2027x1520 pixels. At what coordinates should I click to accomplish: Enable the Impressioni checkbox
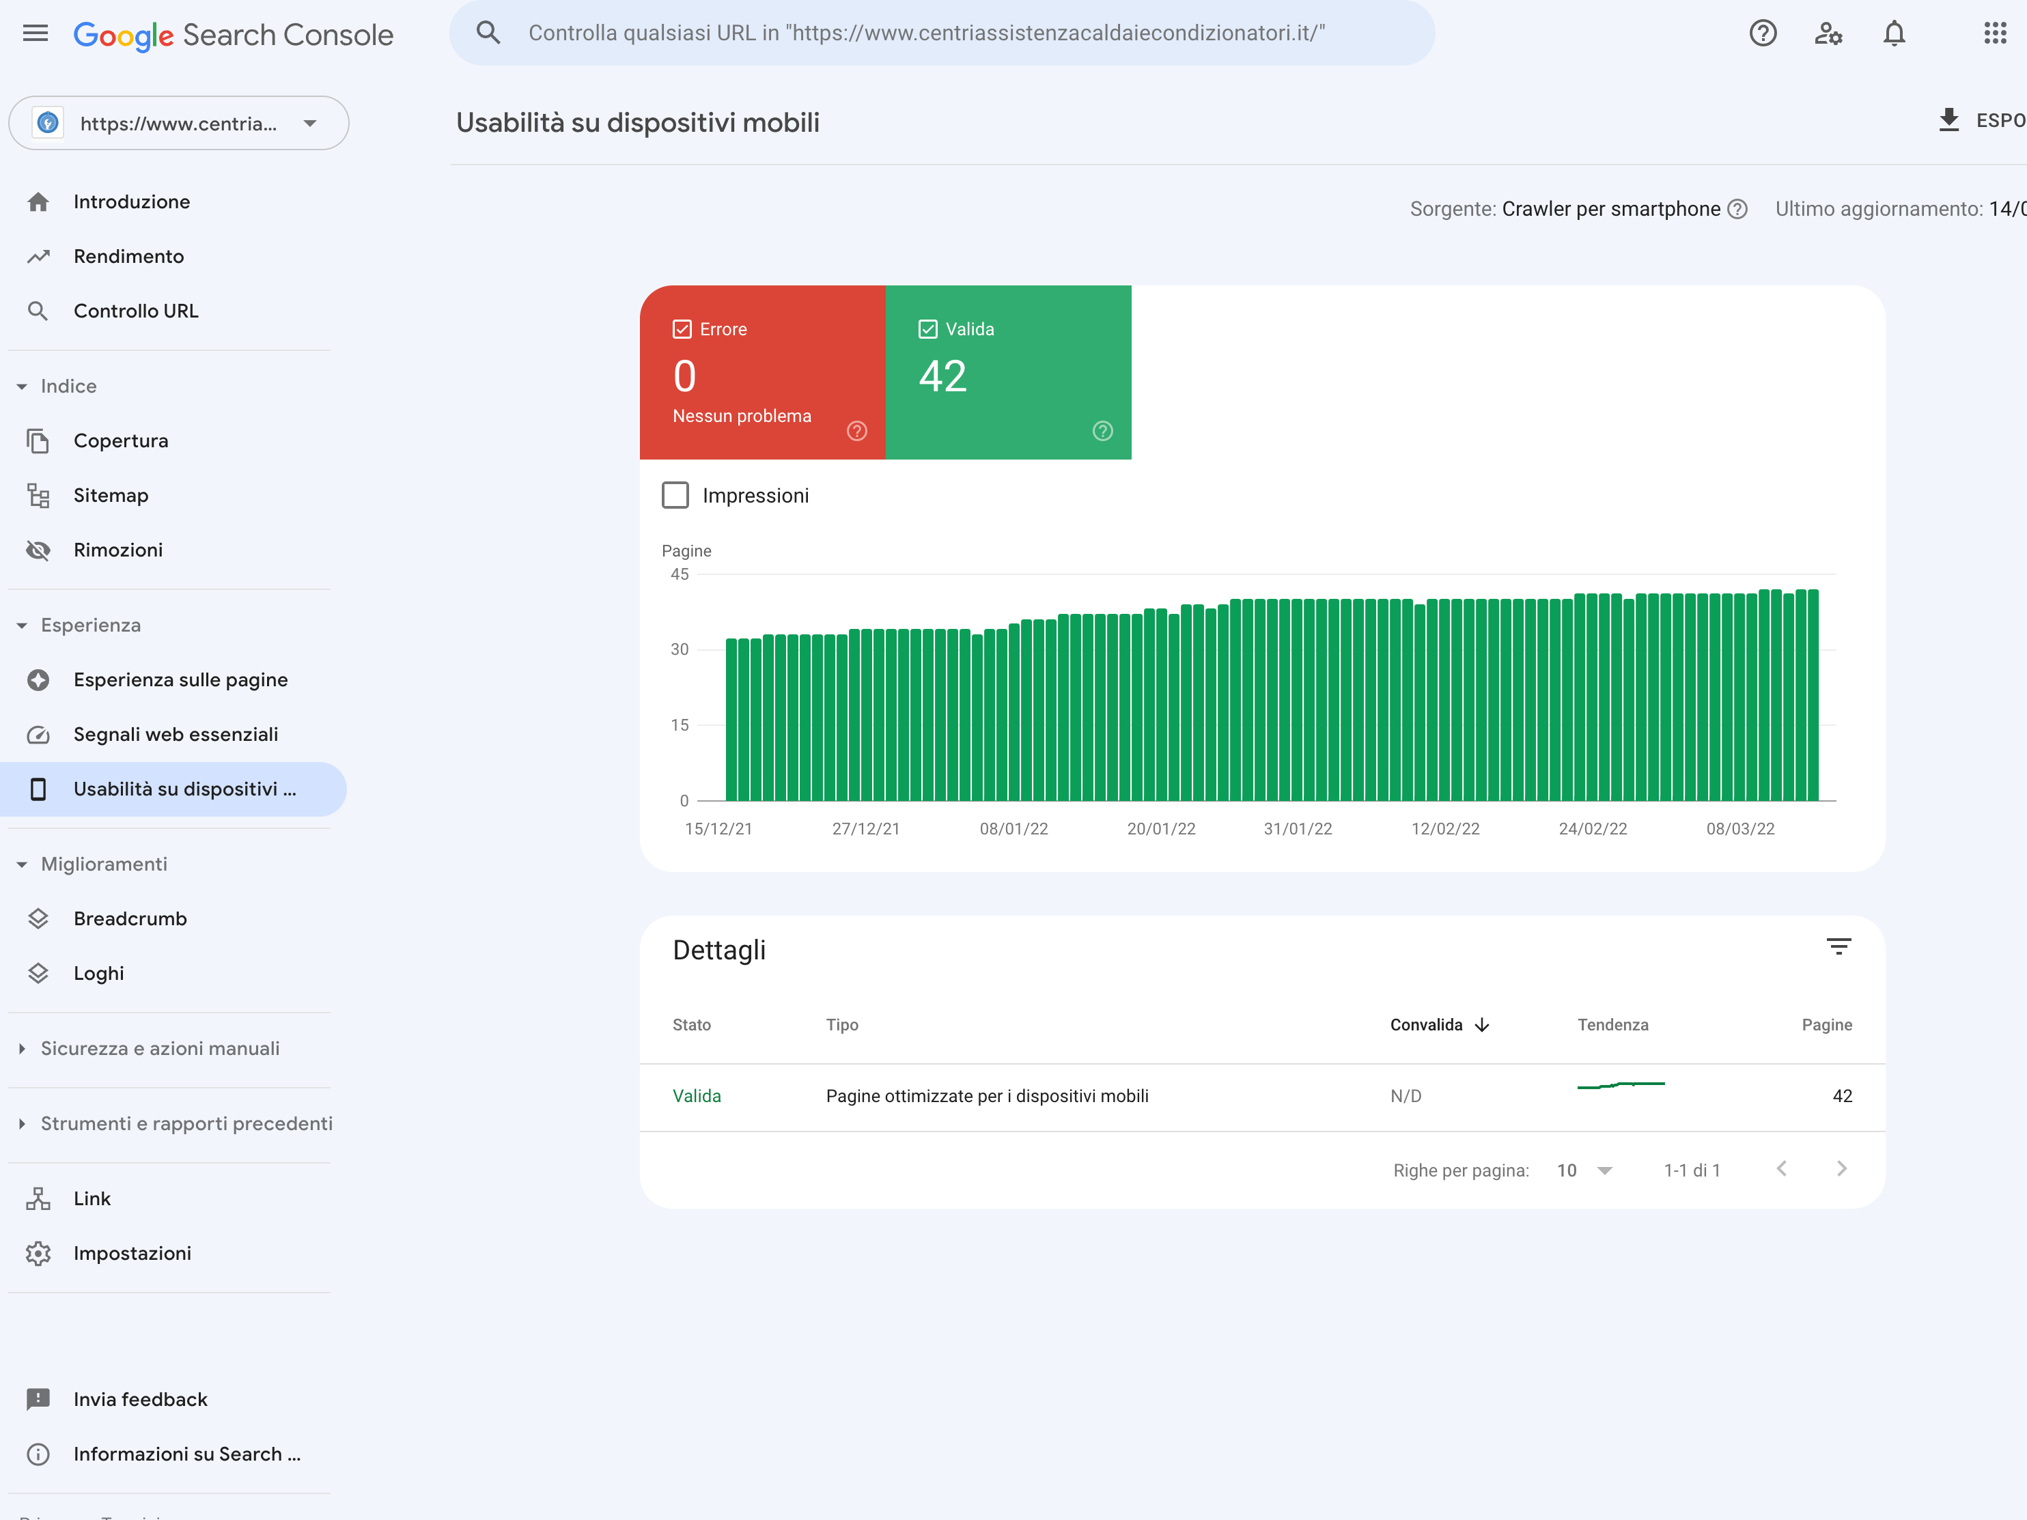675,496
